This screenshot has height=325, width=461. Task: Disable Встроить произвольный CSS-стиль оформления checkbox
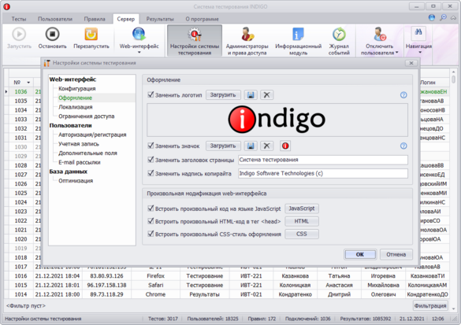pos(151,234)
